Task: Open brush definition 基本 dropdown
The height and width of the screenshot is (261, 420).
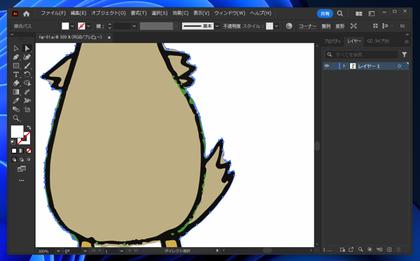Action: tap(217, 27)
